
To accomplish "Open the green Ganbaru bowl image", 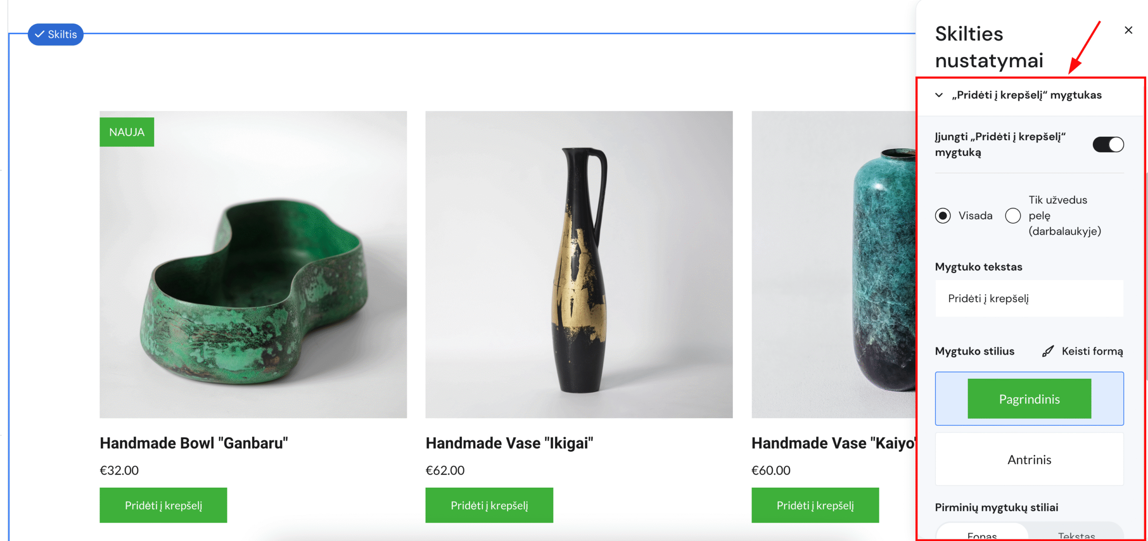I will coord(253,264).
